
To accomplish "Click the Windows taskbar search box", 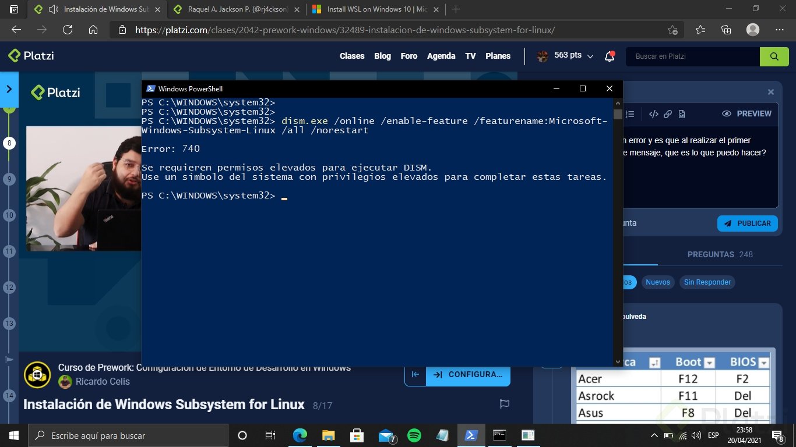I will 128,435.
